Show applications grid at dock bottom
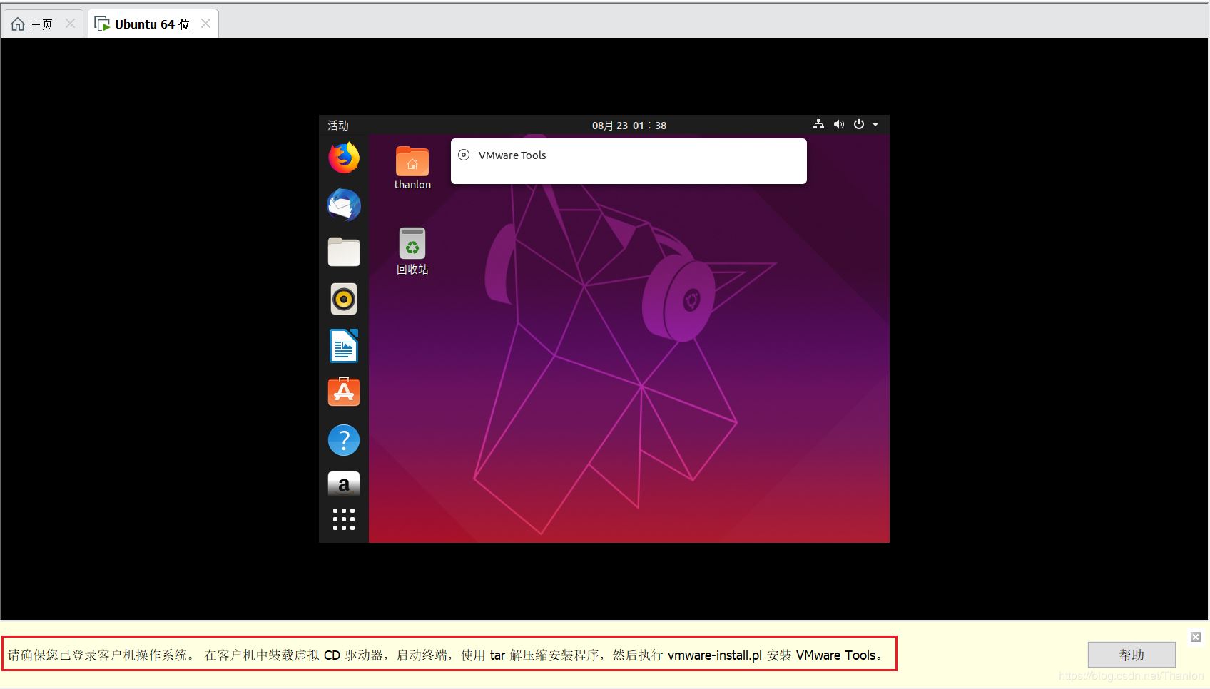 tap(344, 519)
